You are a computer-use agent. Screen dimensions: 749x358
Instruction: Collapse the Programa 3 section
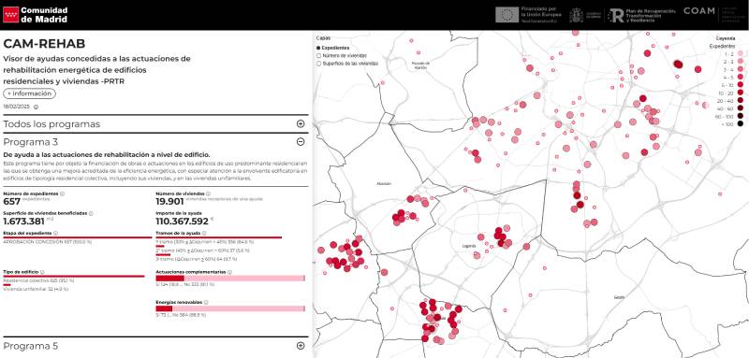[x=301, y=141]
